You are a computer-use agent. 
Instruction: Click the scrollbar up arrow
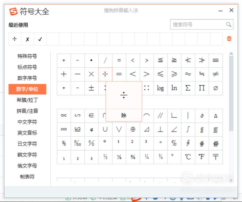point(231,53)
